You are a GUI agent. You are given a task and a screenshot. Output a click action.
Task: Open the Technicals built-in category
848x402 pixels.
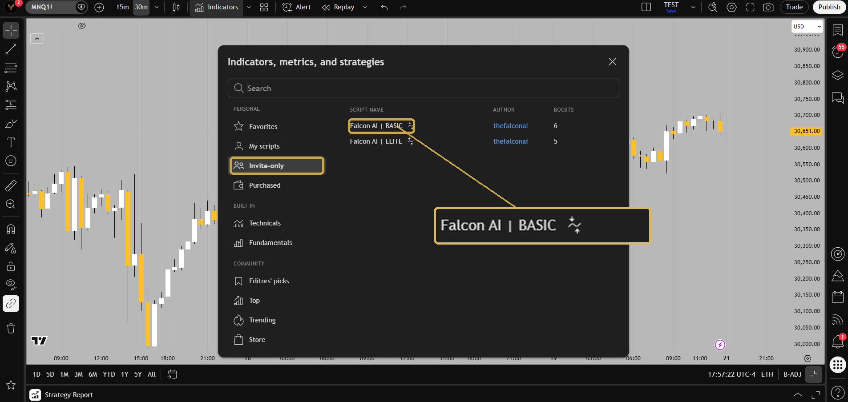coord(276,223)
